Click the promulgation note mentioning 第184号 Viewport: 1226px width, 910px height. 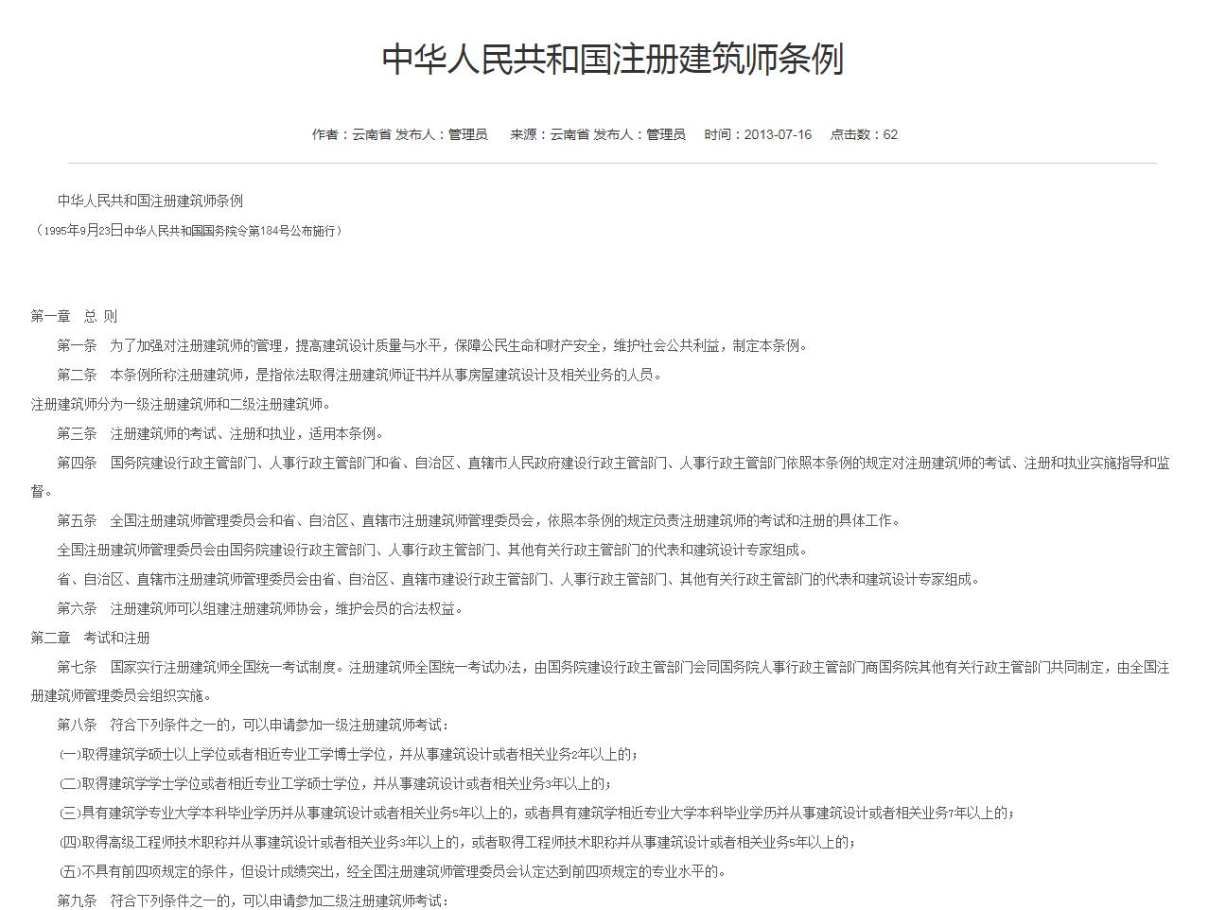pyautogui.click(x=186, y=230)
